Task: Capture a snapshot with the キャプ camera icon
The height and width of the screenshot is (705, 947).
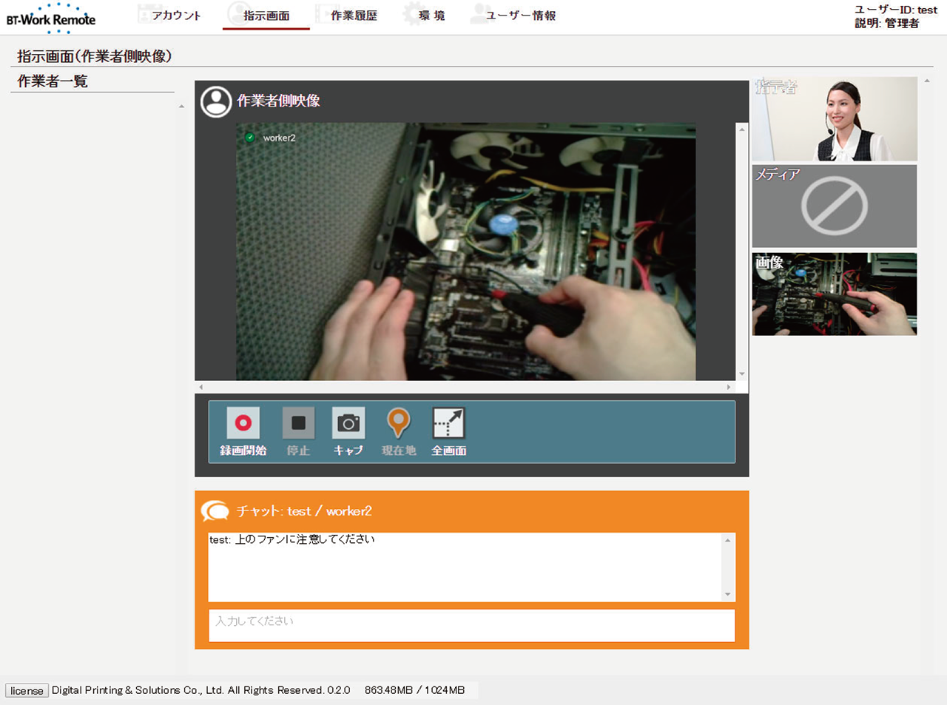Action: point(348,424)
